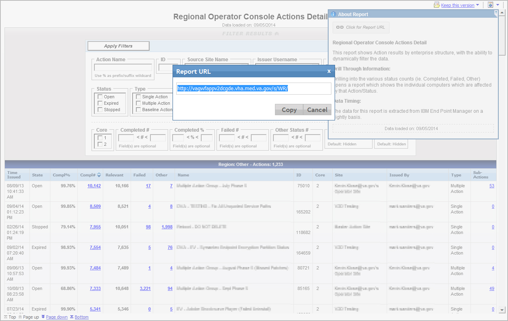Screen dimensions: 508x321
Task: Click the Other Status # upper bound field
Action: (x=312, y=138)
